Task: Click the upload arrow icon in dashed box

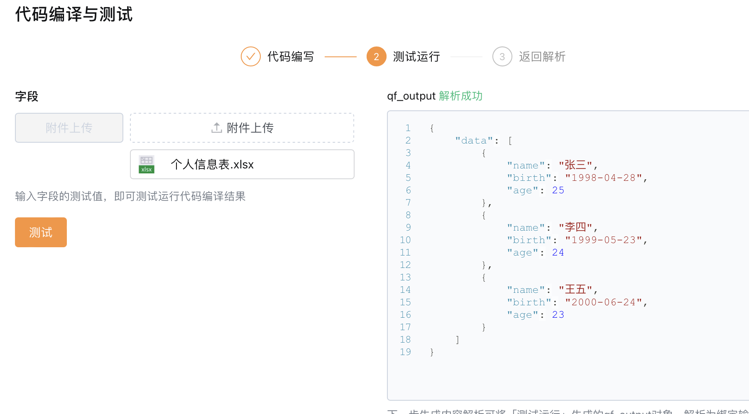Action: click(x=217, y=128)
